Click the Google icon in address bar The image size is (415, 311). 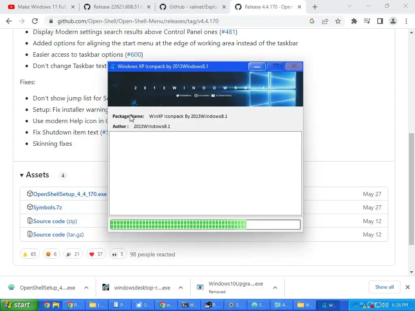click(x=312, y=21)
